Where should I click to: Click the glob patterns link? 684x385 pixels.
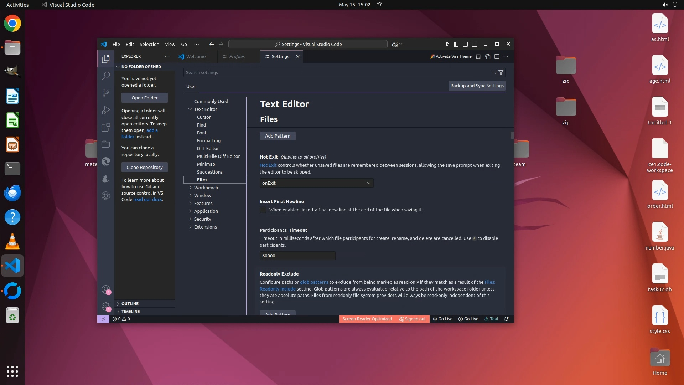[x=314, y=282]
